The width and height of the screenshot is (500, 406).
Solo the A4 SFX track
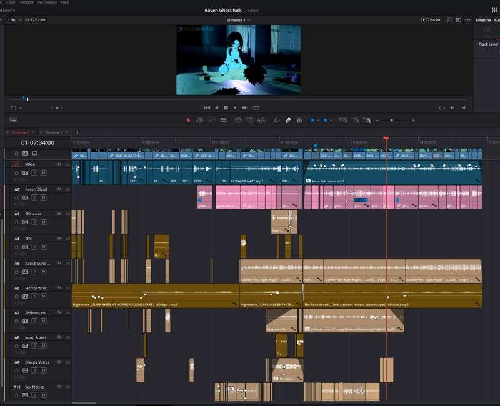(x=34, y=247)
